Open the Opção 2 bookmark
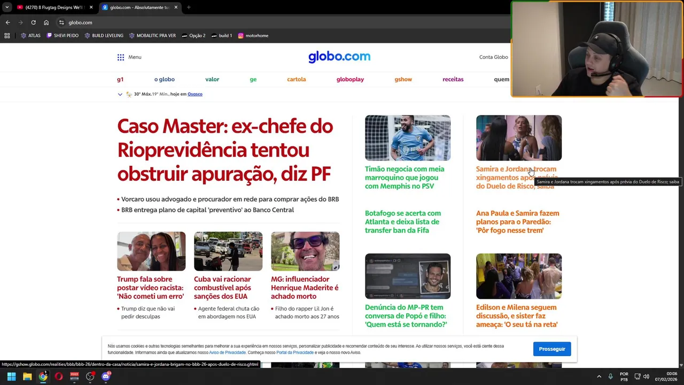The image size is (684, 385). click(193, 36)
